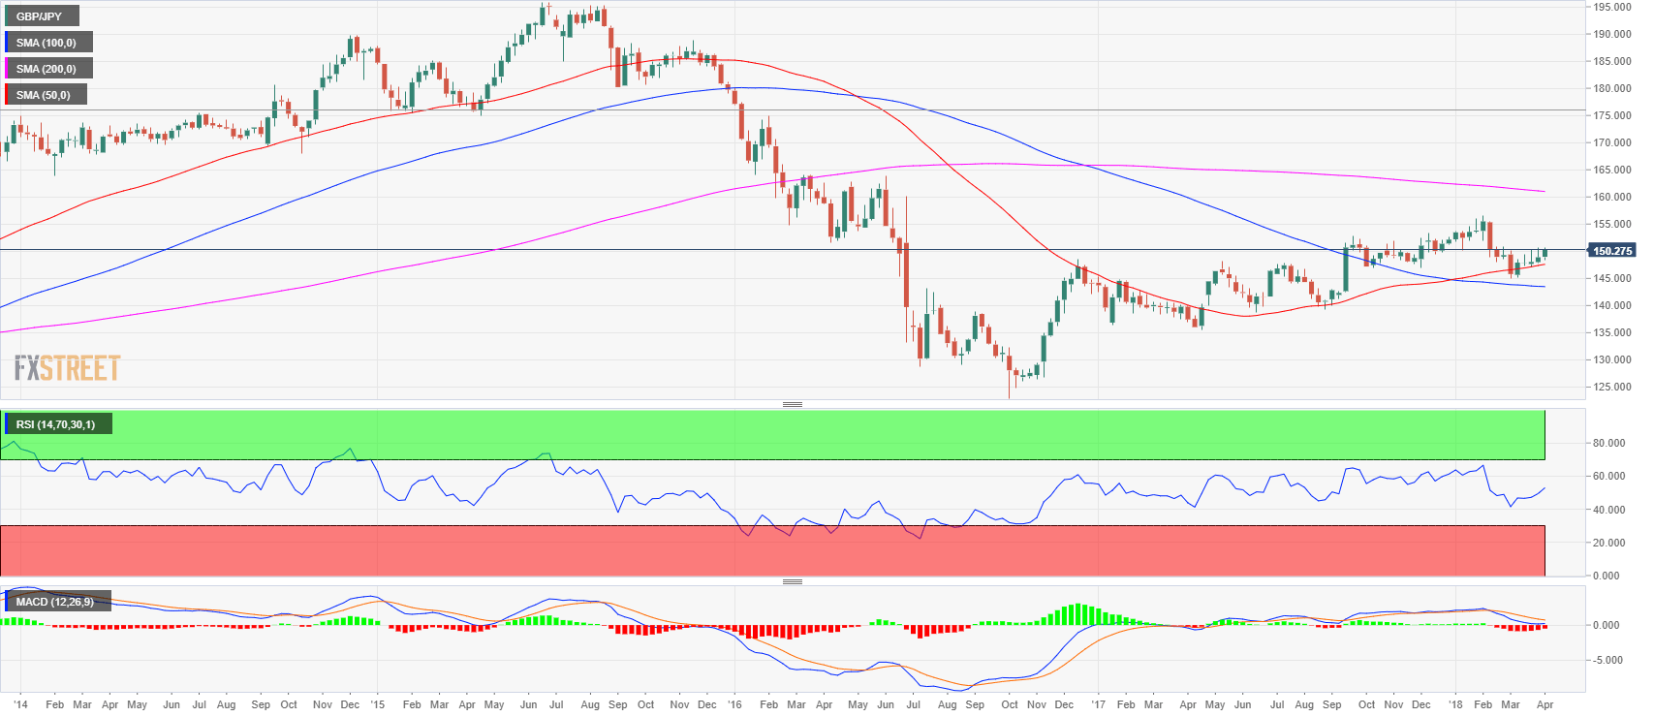This screenshot has width=1654, height=717.
Task: Open the RSI (14,70,30,1) indicator label
Action: point(58,424)
